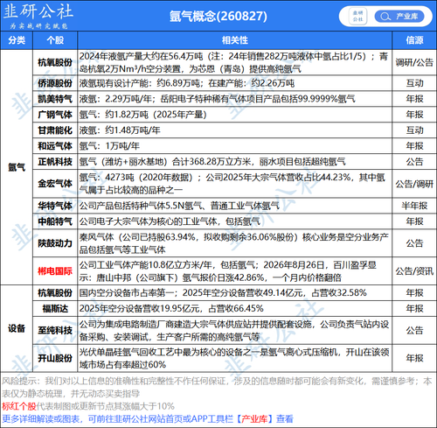Click description 合计368.28万立方米
Viewport: 437px width, 428px height.
(x=212, y=162)
